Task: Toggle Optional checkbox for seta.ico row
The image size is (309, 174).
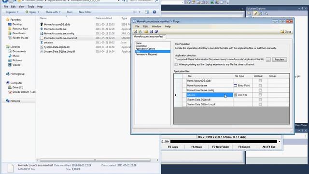Action: point(260,95)
